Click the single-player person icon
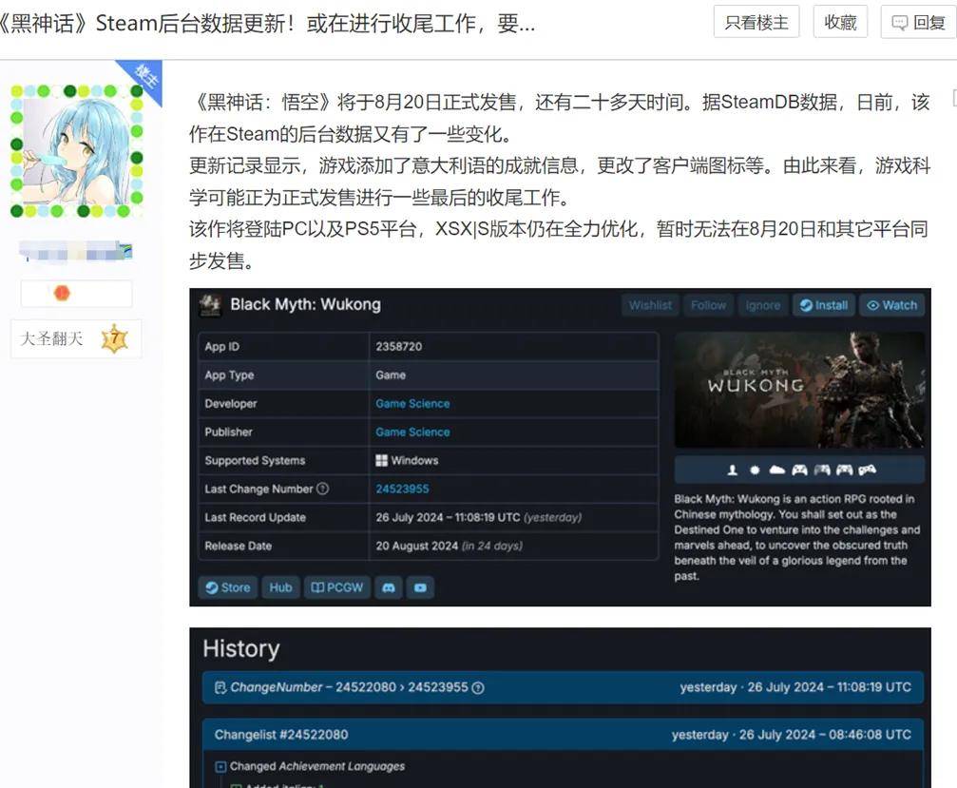Viewport: 957px width, 788px height. 733,470
